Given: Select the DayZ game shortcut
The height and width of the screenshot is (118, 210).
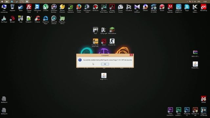Looking at the screenshot, I should (x=95, y=30).
